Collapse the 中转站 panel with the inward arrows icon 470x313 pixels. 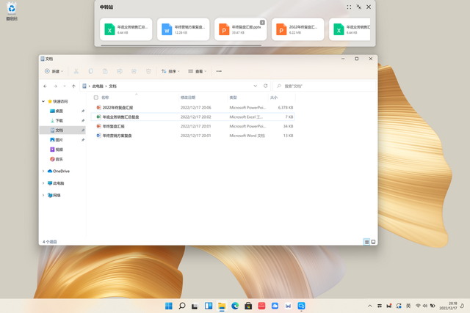(x=359, y=7)
